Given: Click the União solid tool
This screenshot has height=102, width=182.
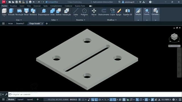Looking at the screenshot, I should point(52,12).
